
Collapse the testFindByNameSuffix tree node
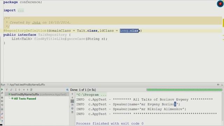pyautogui.click(x=7, y=94)
